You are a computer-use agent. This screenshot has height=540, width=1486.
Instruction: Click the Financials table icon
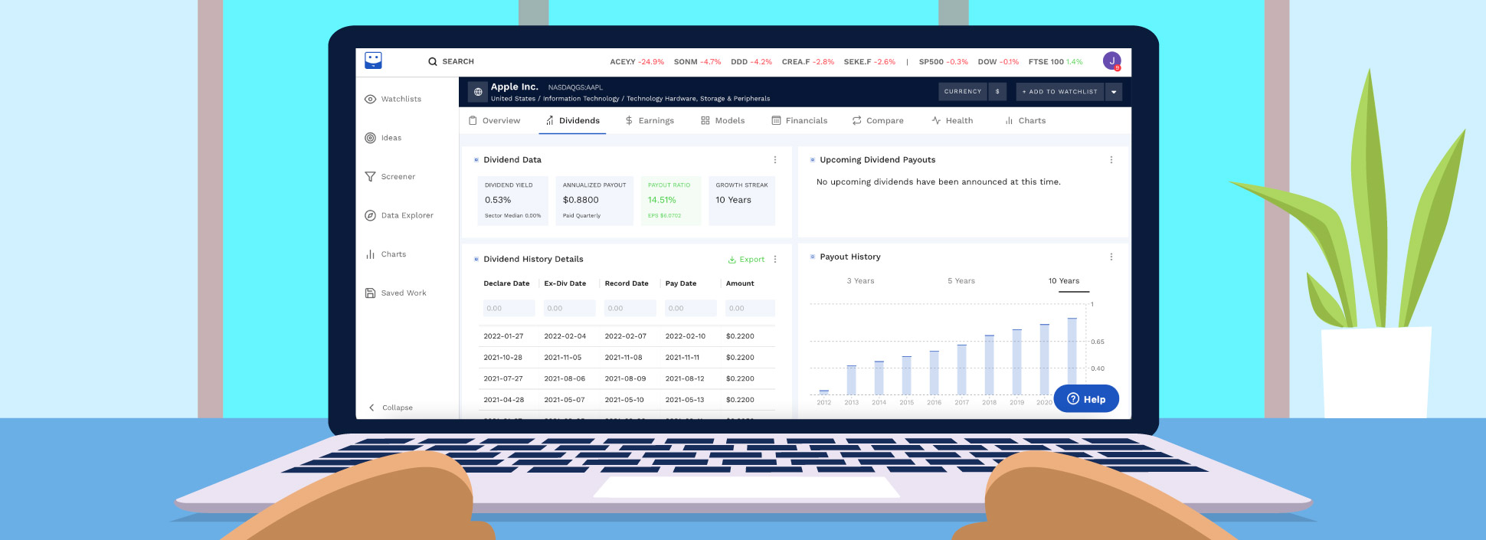click(x=776, y=120)
